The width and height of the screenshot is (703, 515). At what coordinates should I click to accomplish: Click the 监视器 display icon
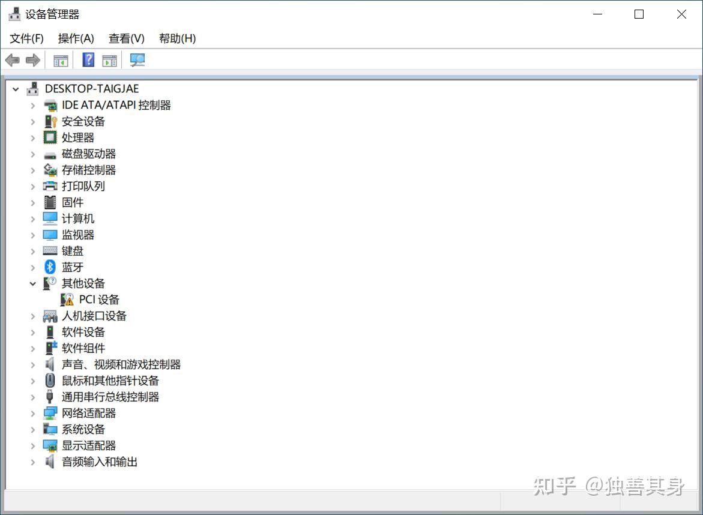pos(50,235)
